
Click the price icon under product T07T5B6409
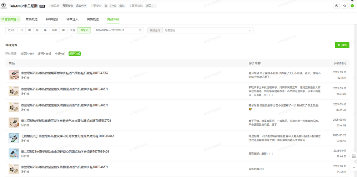click(22, 156)
